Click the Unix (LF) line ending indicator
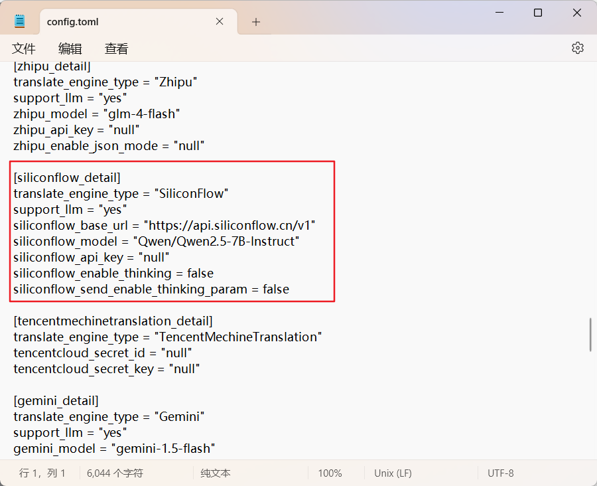 (393, 473)
